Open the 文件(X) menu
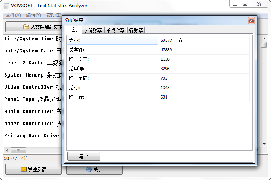The width and height of the screenshot is (271, 180). (13, 15)
